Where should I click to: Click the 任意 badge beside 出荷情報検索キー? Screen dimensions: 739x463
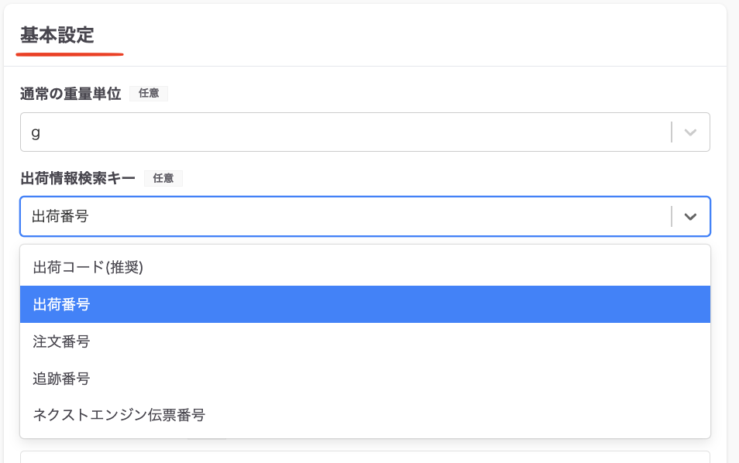[x=163, y=178]
